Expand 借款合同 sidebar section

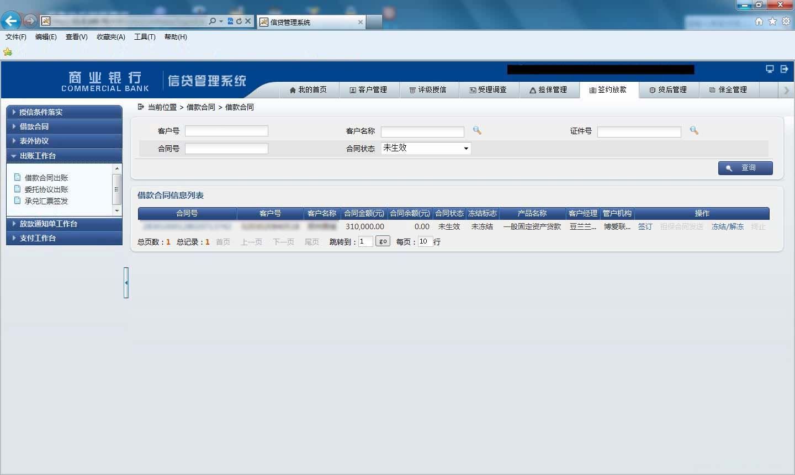[64, 126]
